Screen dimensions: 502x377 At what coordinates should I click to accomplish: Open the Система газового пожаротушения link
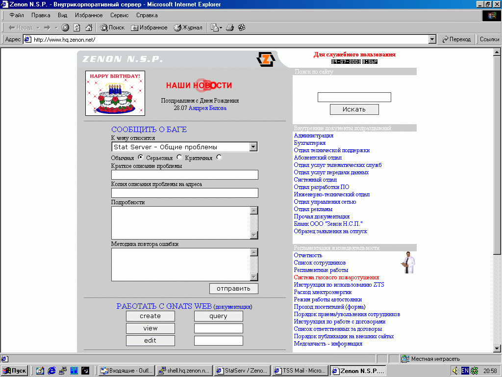click(x=336, y=277)
